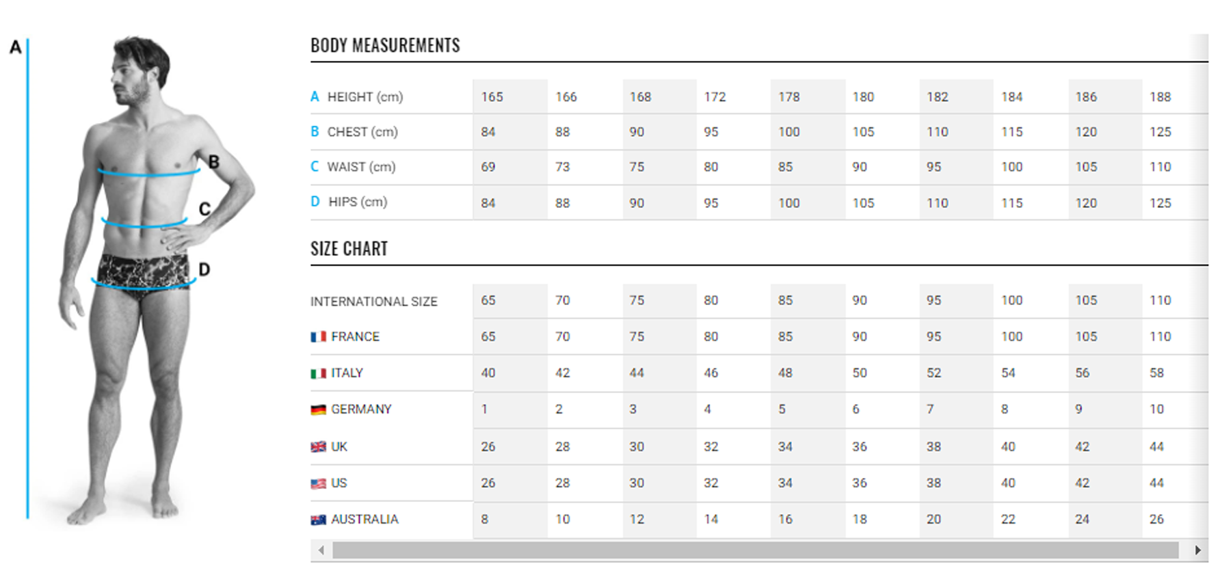Click the D hips marker on the model
The width and height of the screenshot is (1231, 575).
(204, 269)
